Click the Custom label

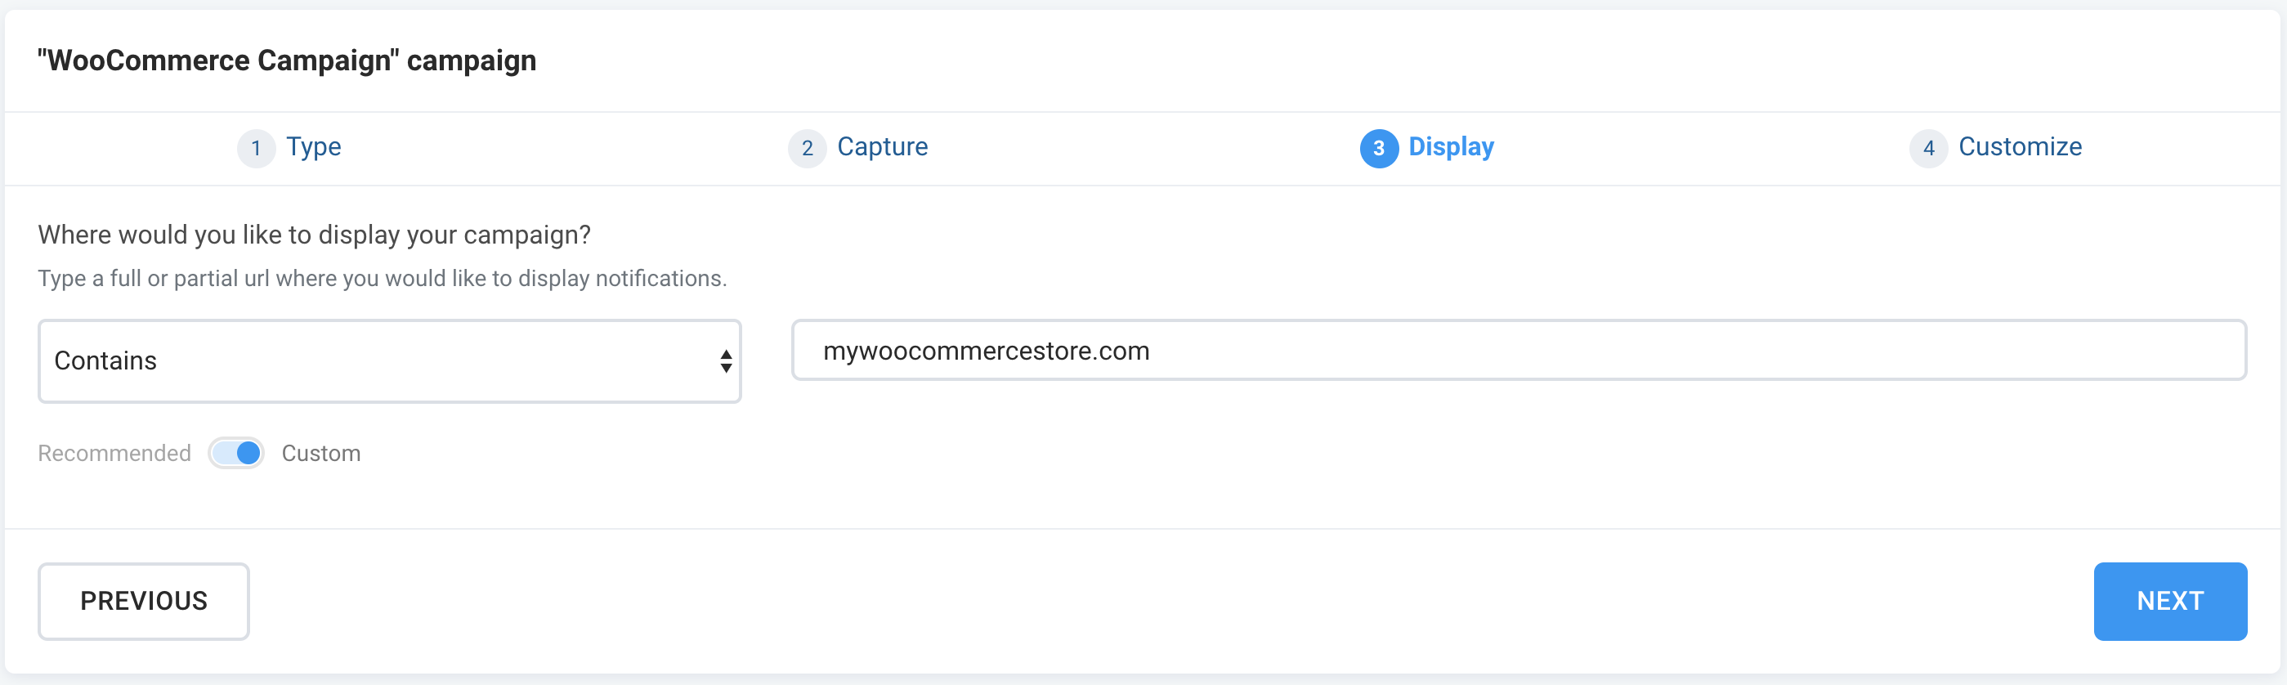point(320,454)
